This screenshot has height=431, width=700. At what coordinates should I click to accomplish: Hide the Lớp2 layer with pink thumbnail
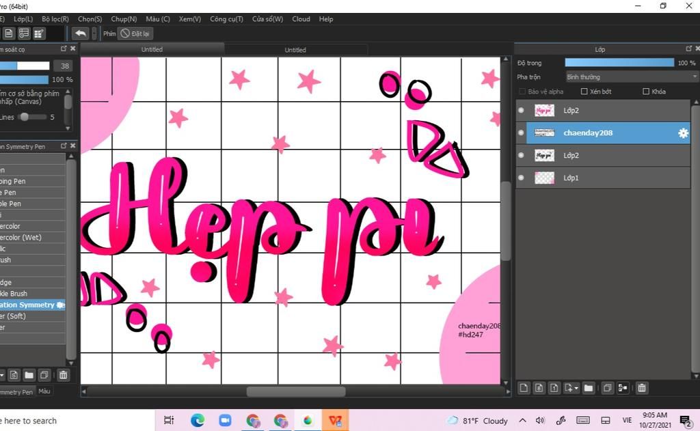[x=521, y=110]
